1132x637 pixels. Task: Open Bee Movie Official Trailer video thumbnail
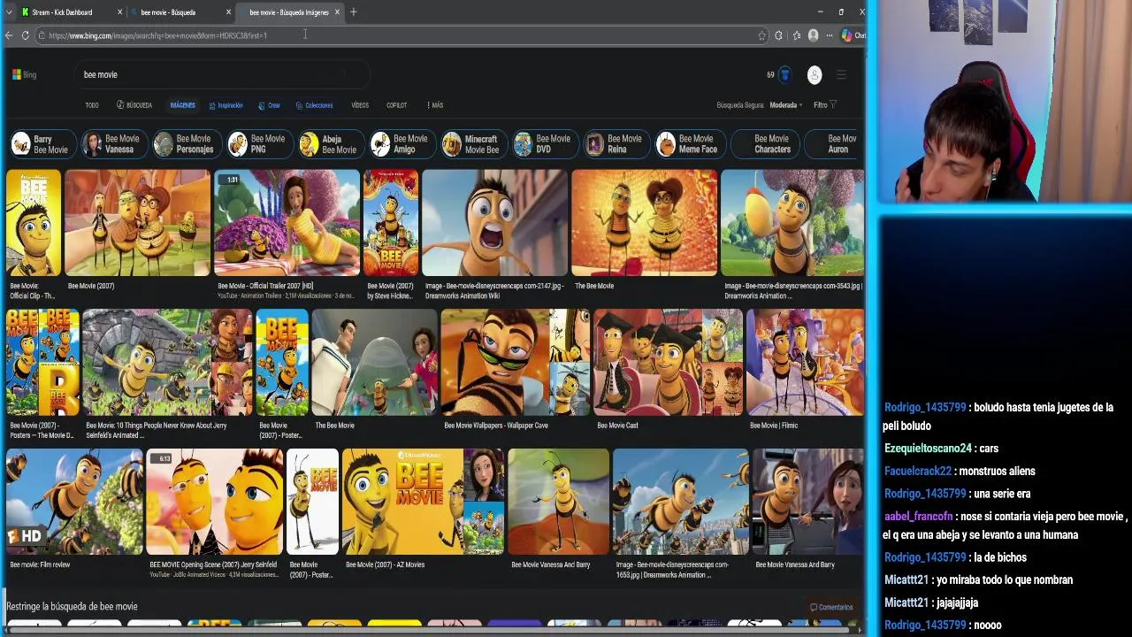coord(287,223)
